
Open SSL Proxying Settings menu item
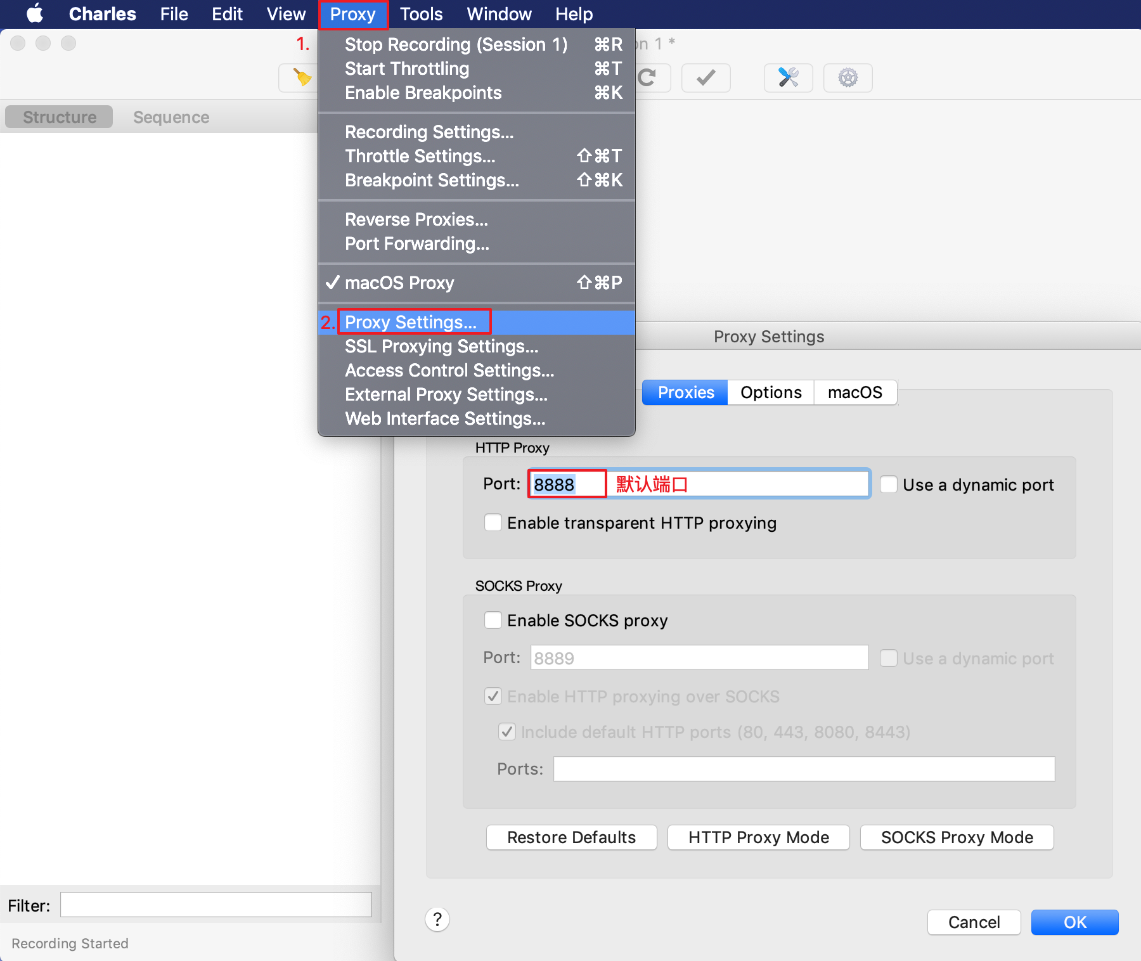pyautogui.click(x=477, y=346)
